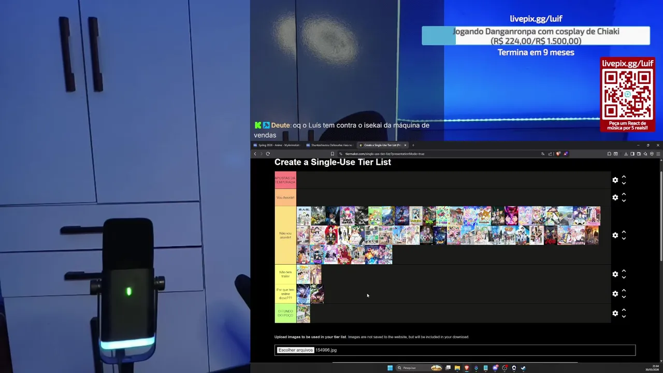Open settings gear for O FUNDO DO POÇO tier
663x373 pixels.
pyautogui.click(x=615, y=313)
